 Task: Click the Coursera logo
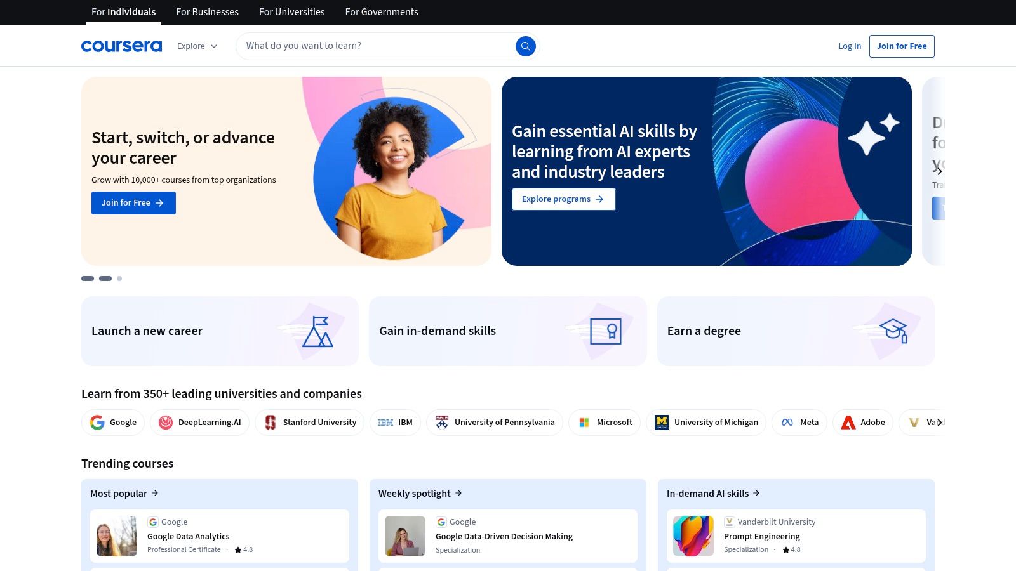pos(121,45)
